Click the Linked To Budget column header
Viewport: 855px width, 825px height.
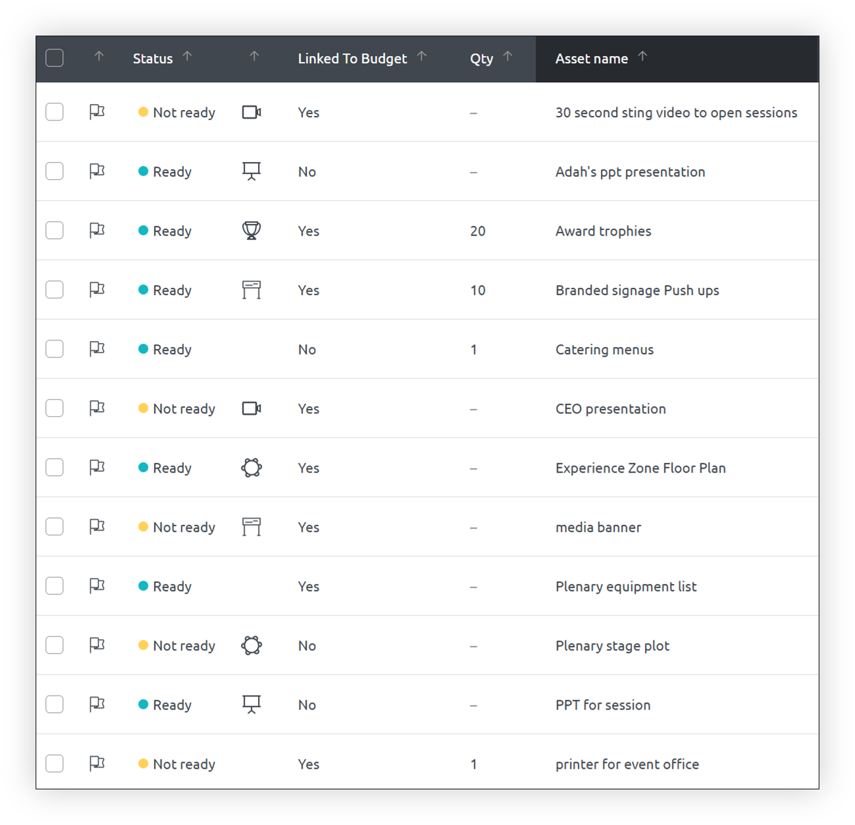[352, 59]
